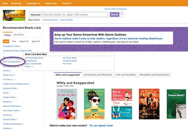Select Basic Search
Screen dimensions: 188x131
[x=34, y=20]
